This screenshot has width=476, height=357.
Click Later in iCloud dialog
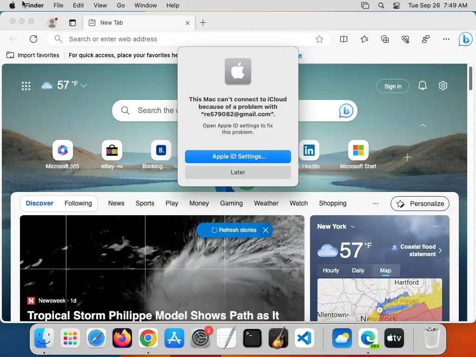click(x=238, y=172)
